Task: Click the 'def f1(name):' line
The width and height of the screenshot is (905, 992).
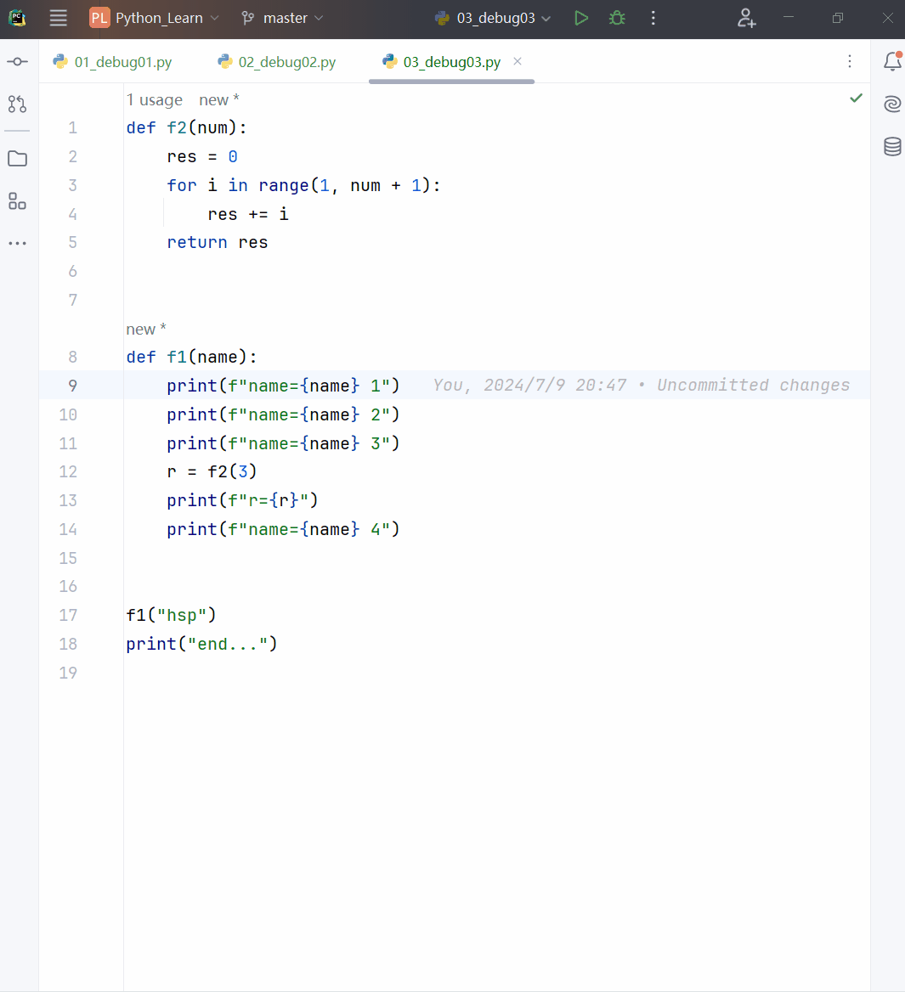Action: [192, 358]
